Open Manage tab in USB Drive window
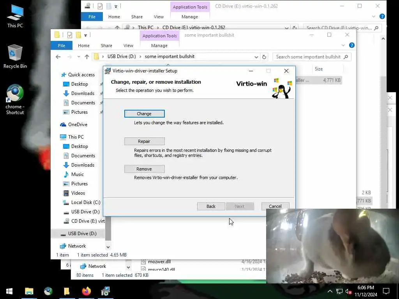This screenshot has height=299, width=399. [159, 46]
